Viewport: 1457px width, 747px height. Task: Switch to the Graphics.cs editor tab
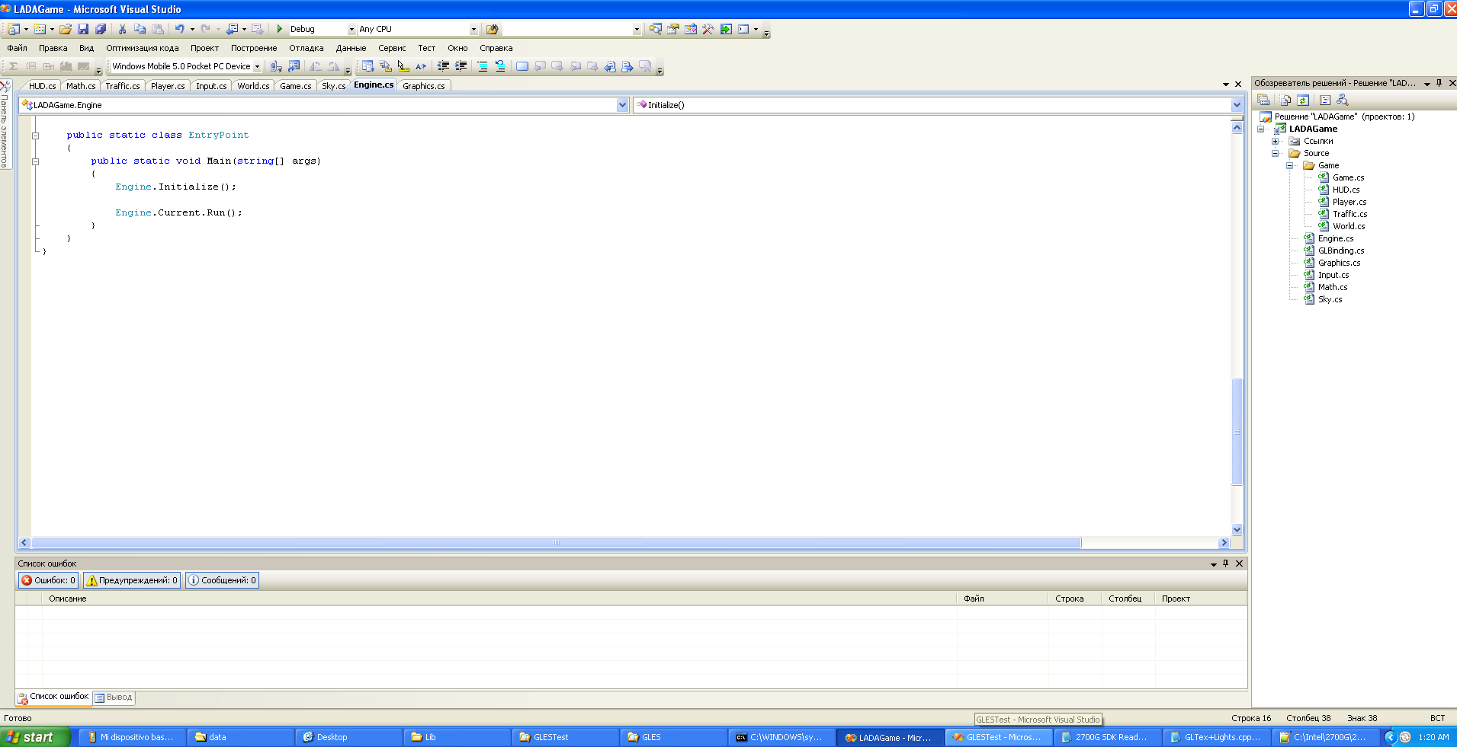[x=424, y=86]
